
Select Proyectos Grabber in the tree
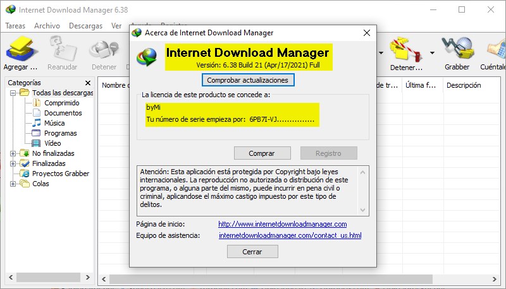[61, 174]
